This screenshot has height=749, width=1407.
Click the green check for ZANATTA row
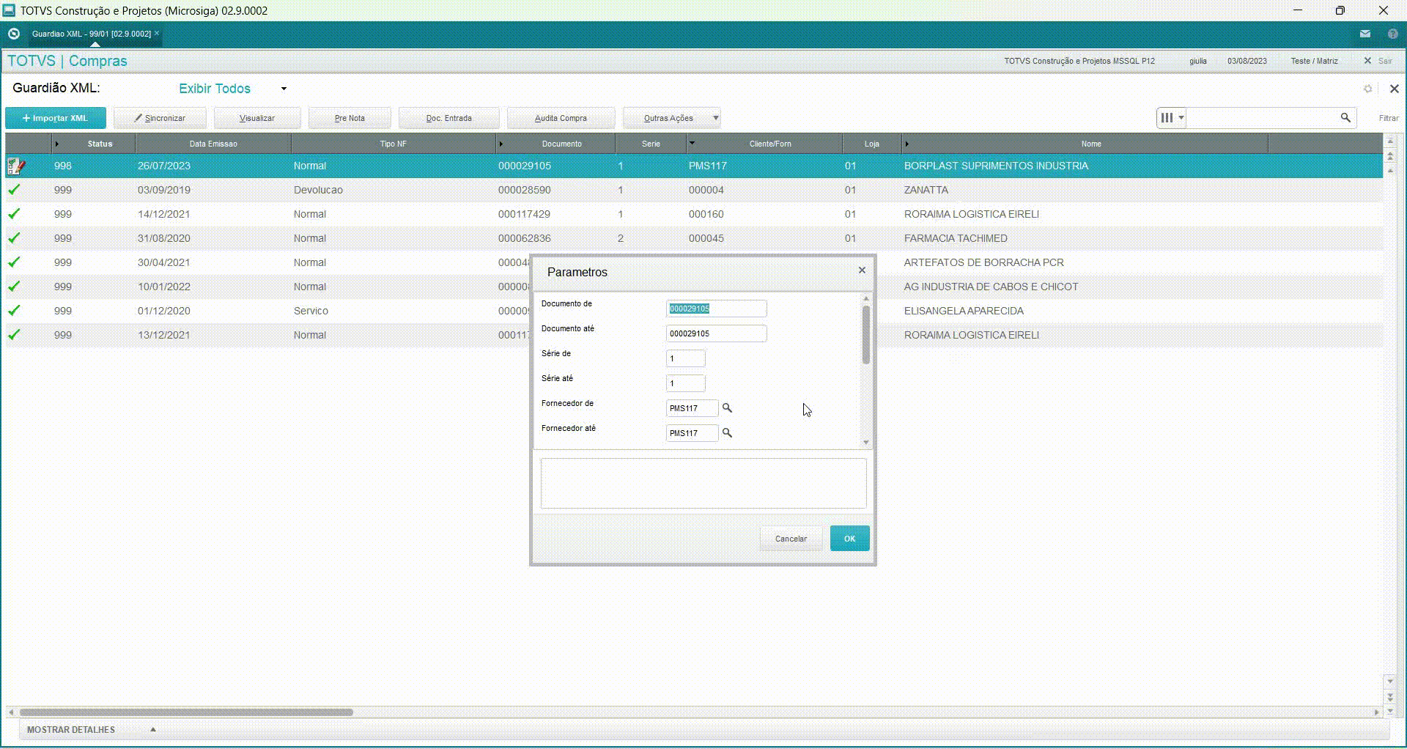click(14, 190)
